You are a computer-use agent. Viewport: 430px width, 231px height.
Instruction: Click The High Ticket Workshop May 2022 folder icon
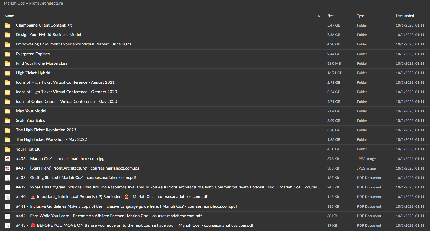pyautogui.click(x=8, y=140)
